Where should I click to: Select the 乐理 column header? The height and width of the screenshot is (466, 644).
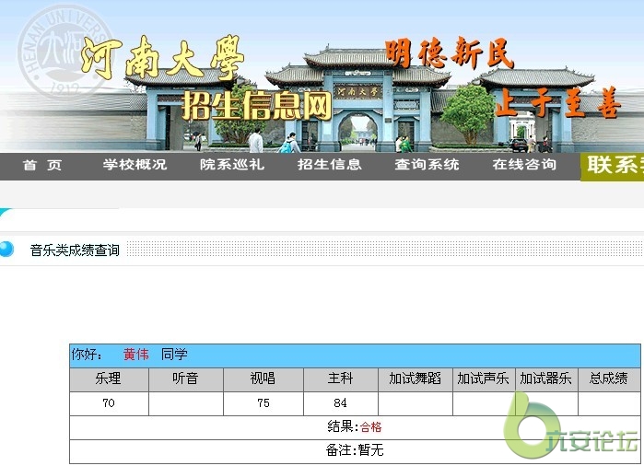pyautogui.click(x=108, y=379)
